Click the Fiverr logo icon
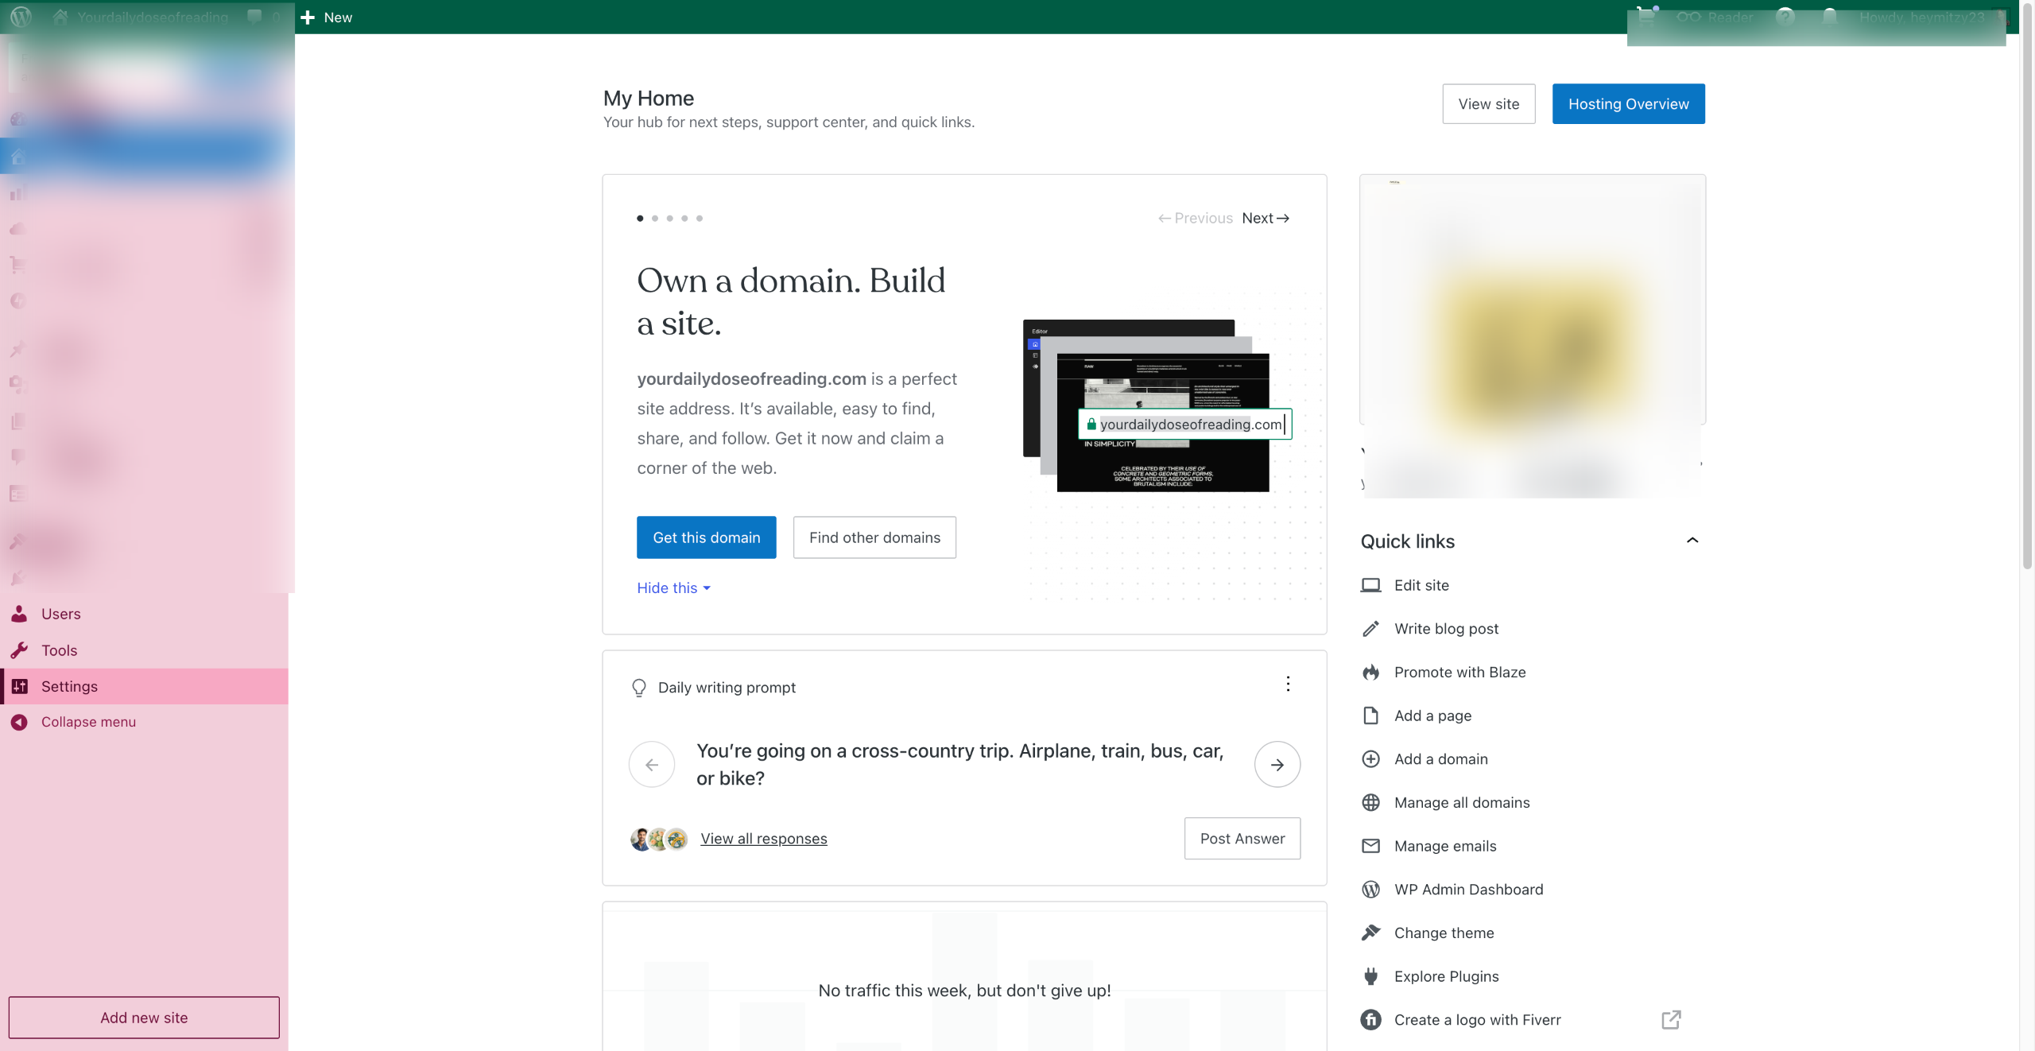 1370,1020
